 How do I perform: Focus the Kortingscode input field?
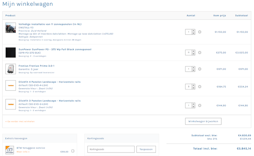pyautogui.click(x=111, y=149)
